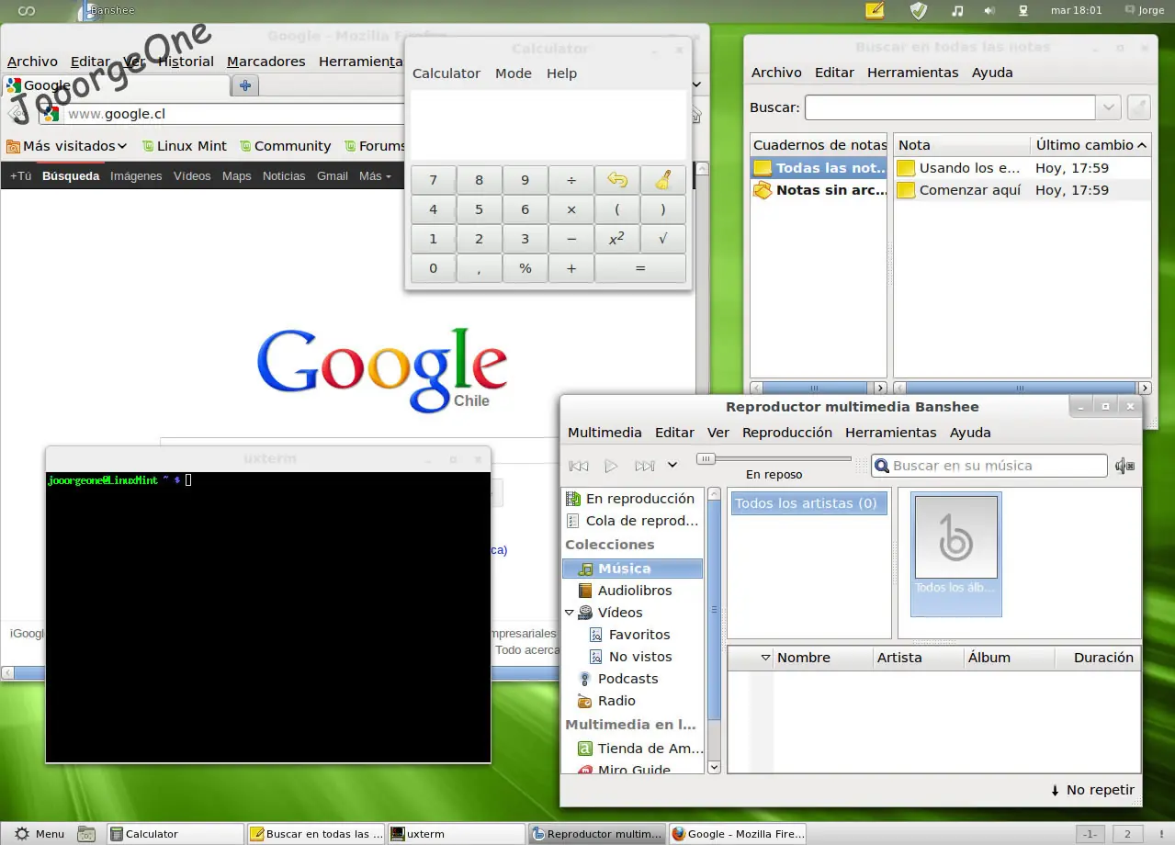Click Imágenes in Google top bar
The image size is (1175, 845).
[x=136, y=176]
